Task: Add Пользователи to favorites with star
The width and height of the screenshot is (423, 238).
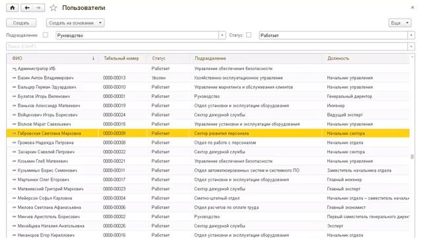Action: (x=54, y=8)
